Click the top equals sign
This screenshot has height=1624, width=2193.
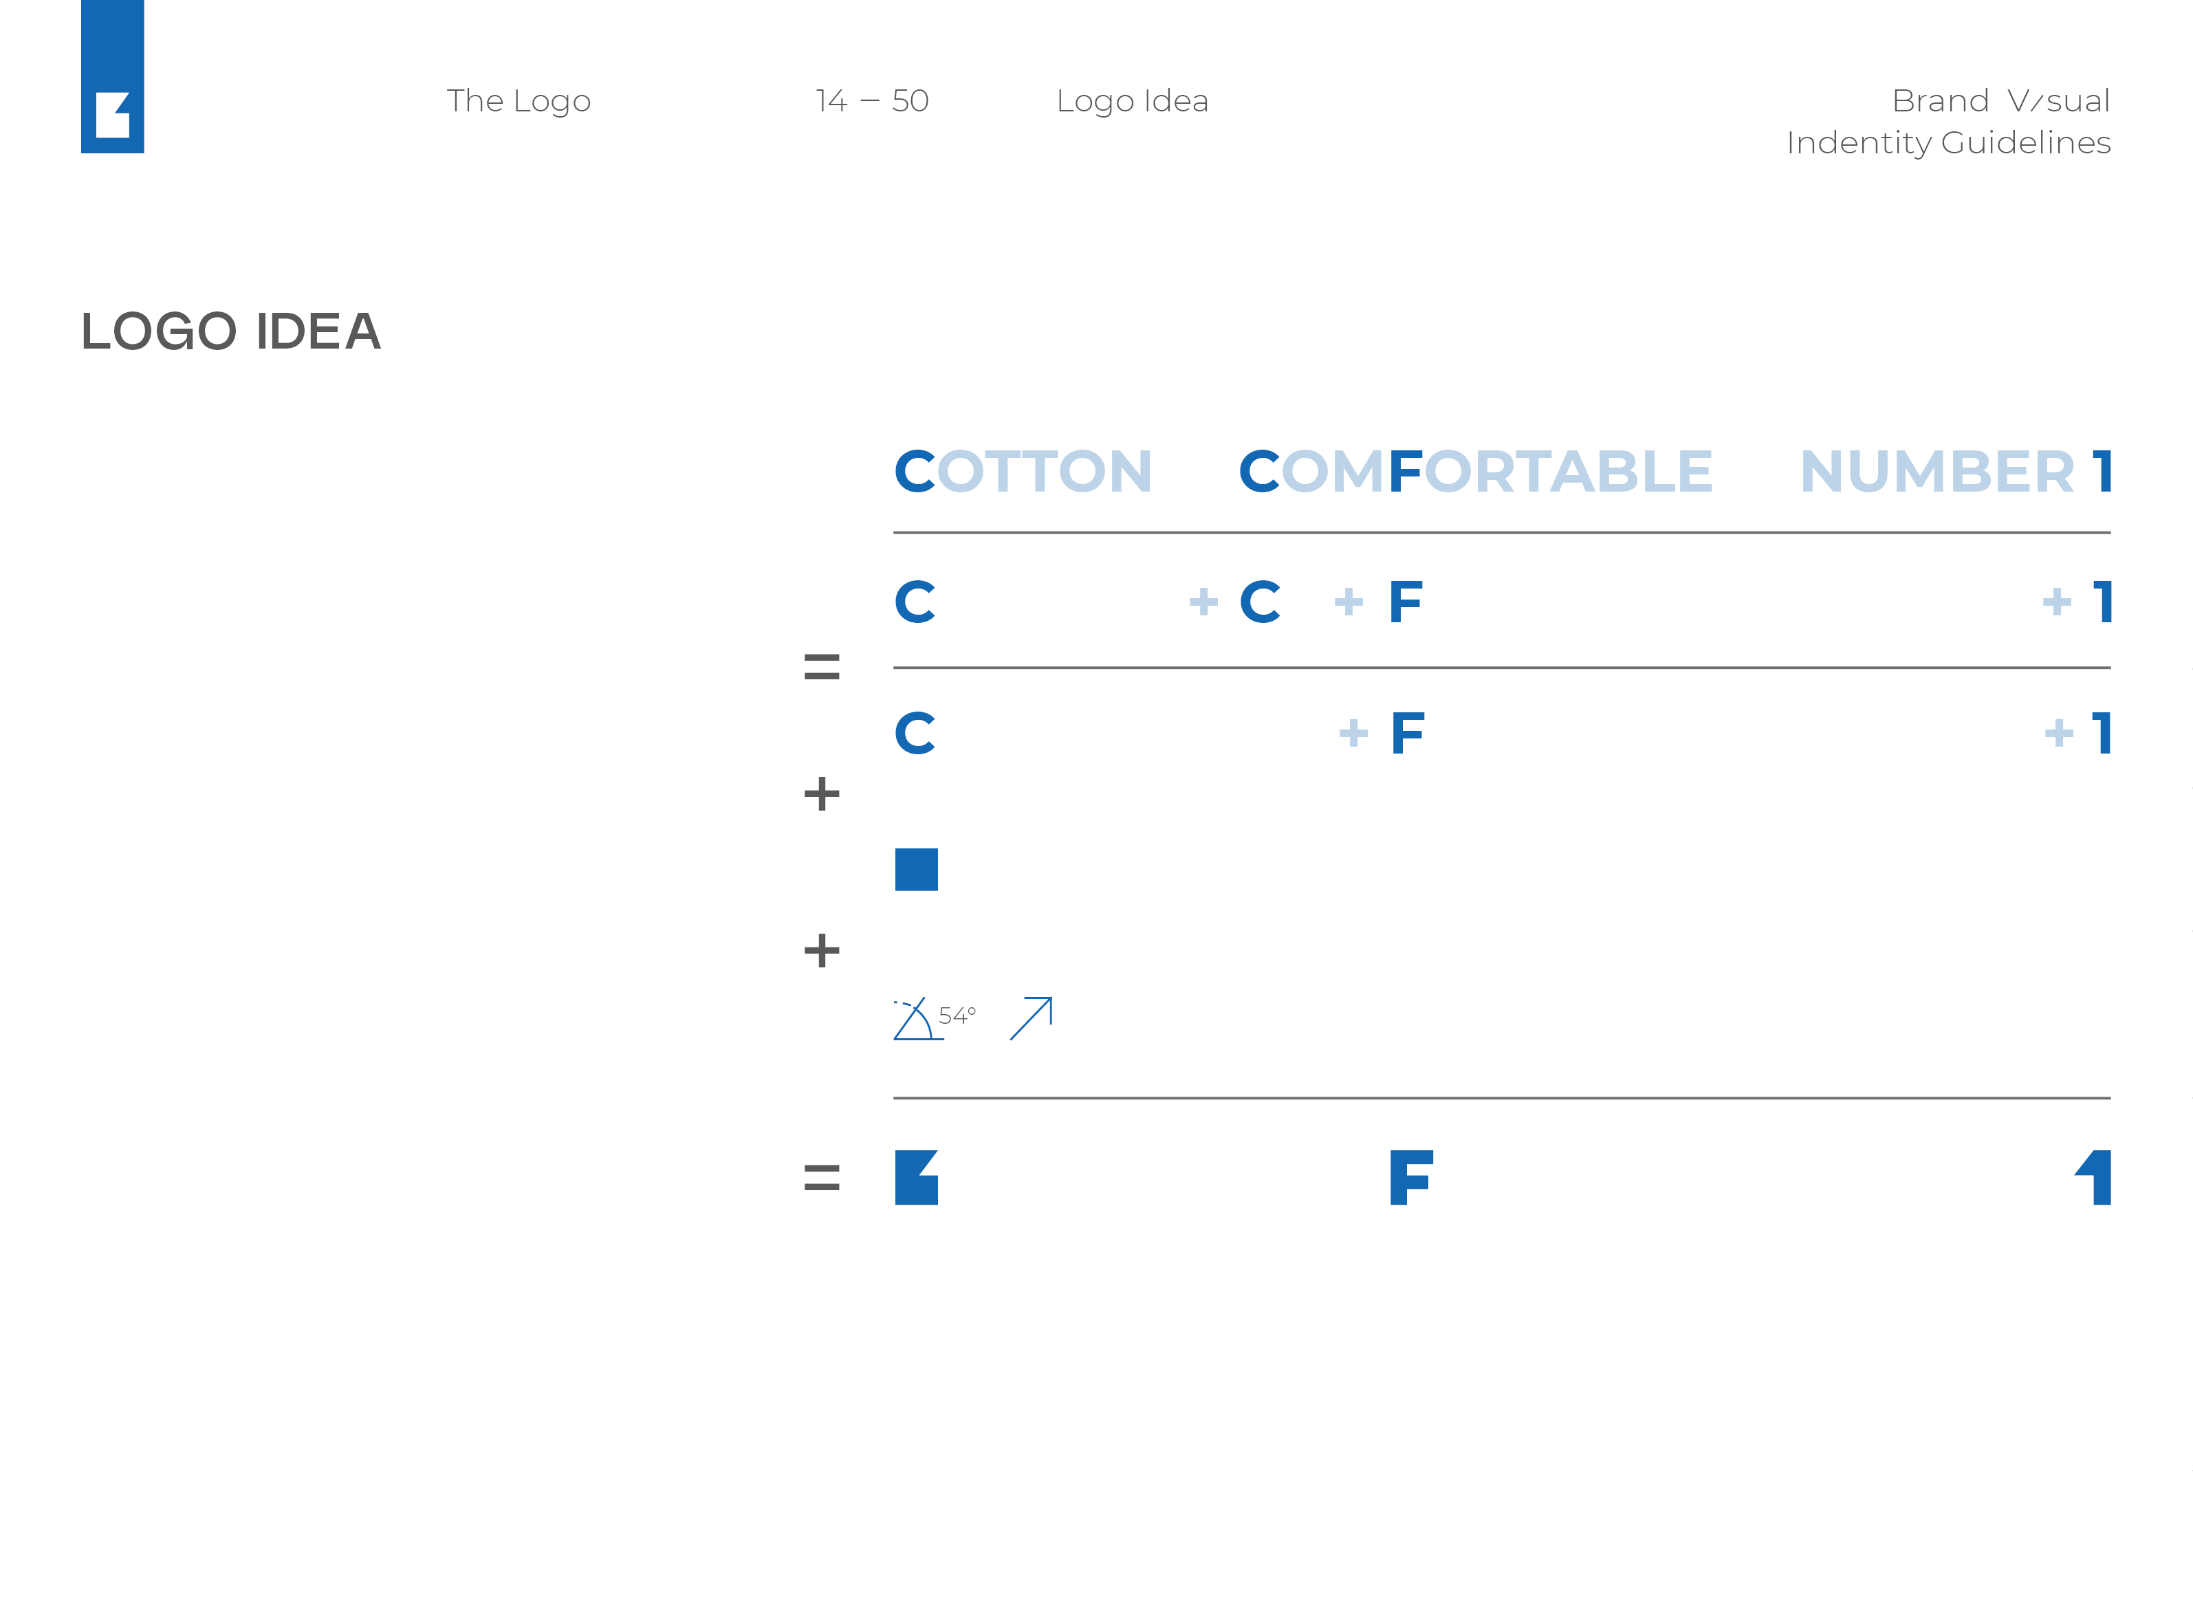[x=822, y=668]
